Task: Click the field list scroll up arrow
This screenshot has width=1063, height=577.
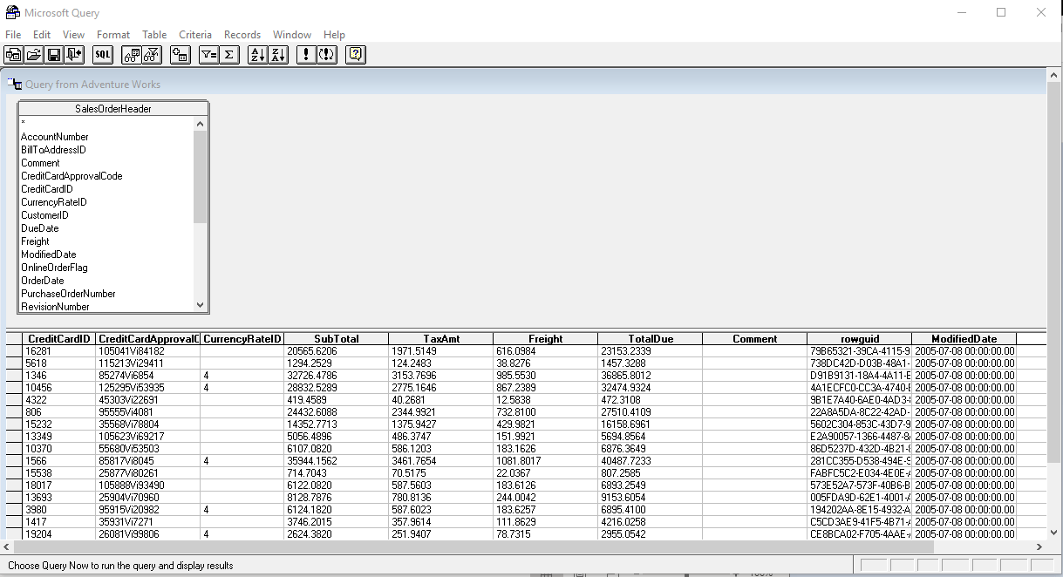Action: pyautogui.click(x=201, y=124)
